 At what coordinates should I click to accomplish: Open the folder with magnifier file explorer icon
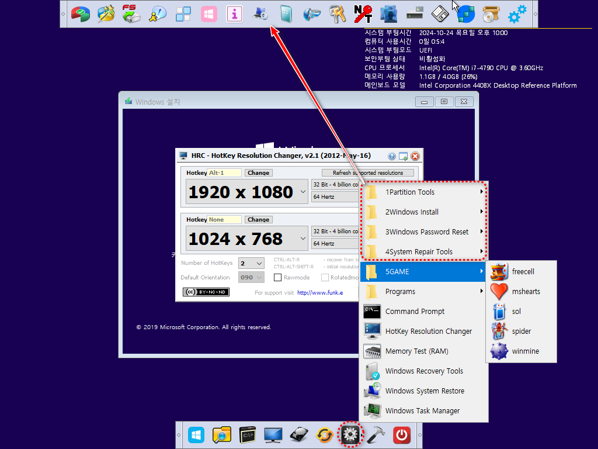(x=221, y=435)
